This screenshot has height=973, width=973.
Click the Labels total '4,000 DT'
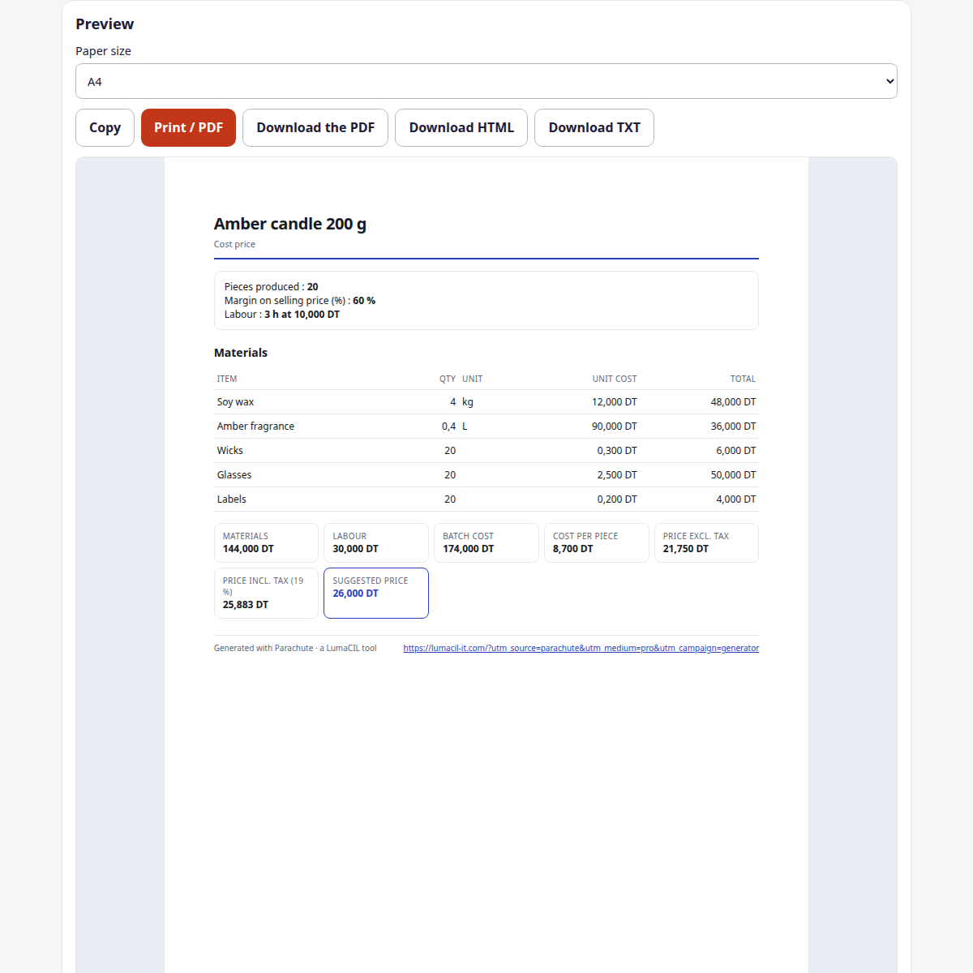735,499
